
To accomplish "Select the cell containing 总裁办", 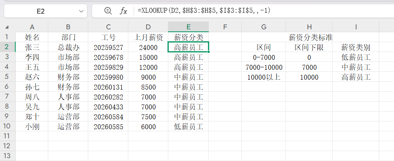I will pyautogui.click(x=68, y=47).
